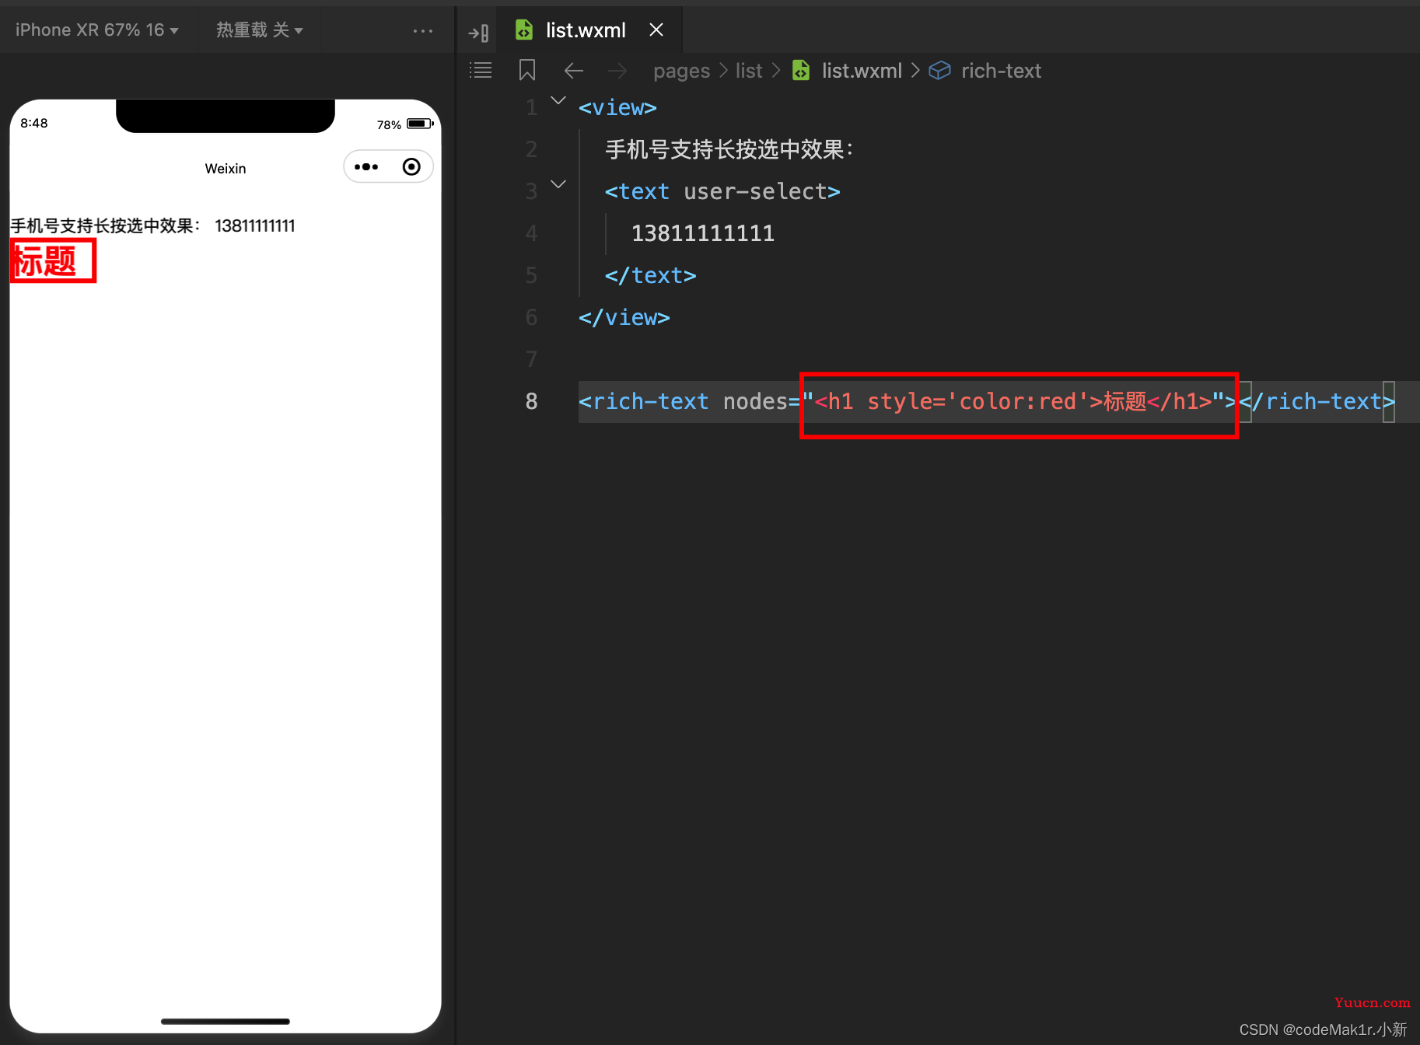The image size is (1420, 1045).
Task: Select list.wxml in the breadcrumb
Action: 862,71
